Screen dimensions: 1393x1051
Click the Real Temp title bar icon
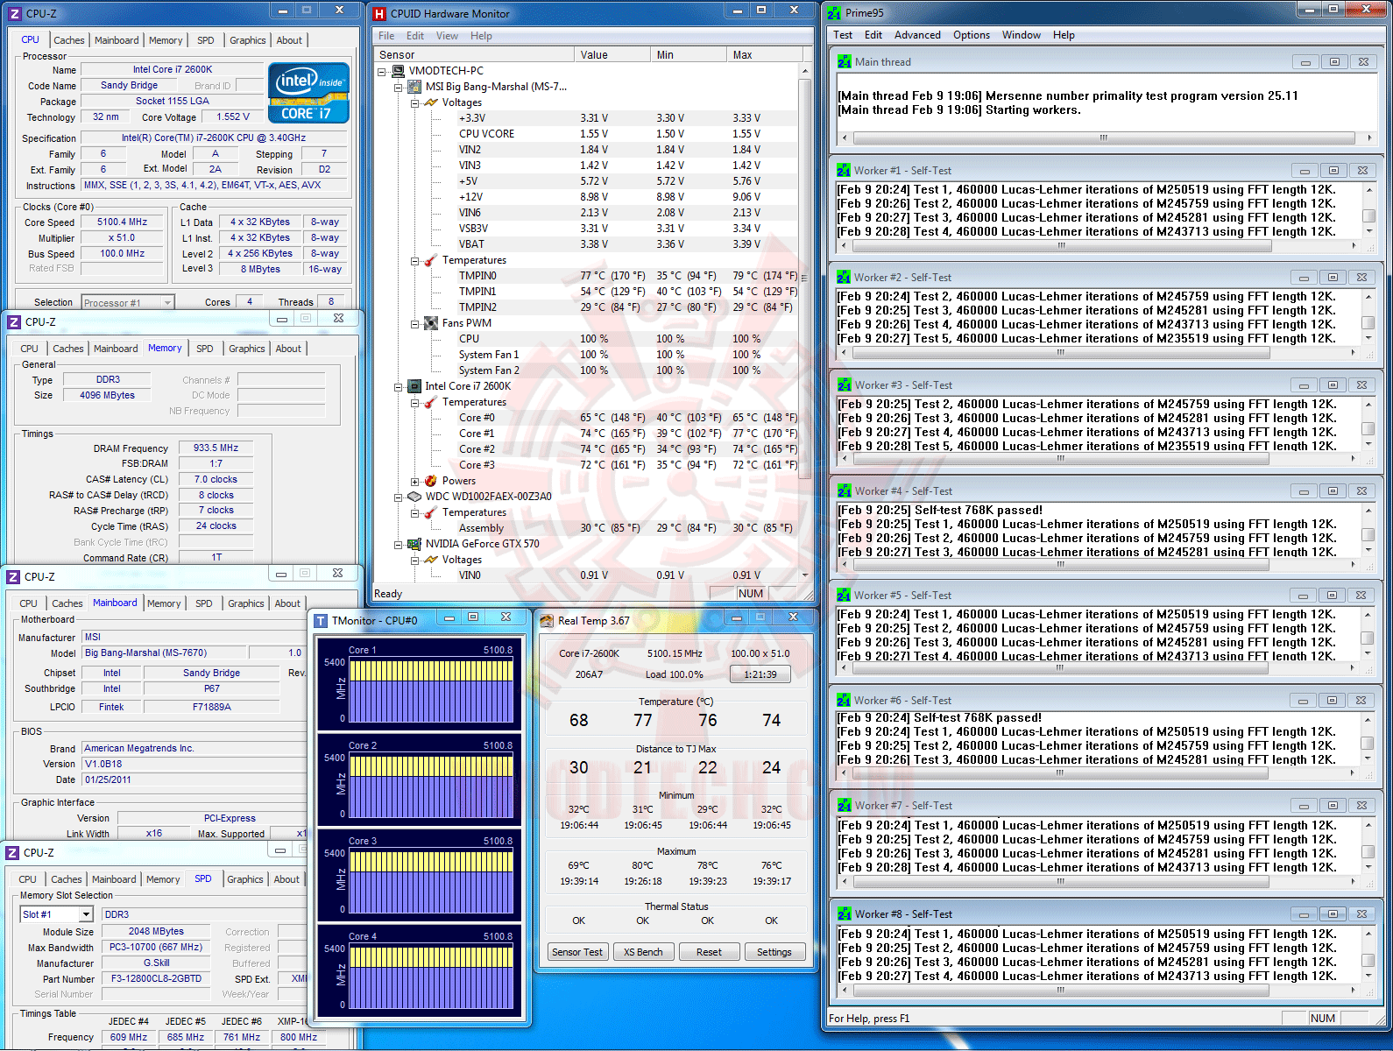click(x=547, y=621)
